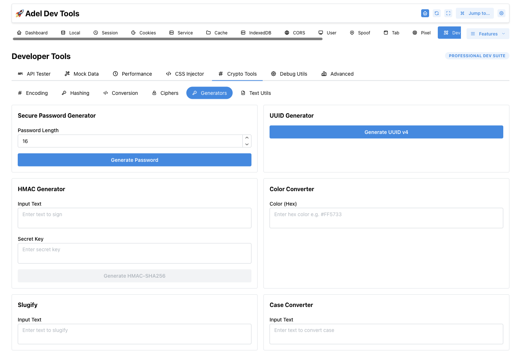Viewport: 521px width, 362px height.
Task: Go to the IndexedDB section
Action: (256, 33)
